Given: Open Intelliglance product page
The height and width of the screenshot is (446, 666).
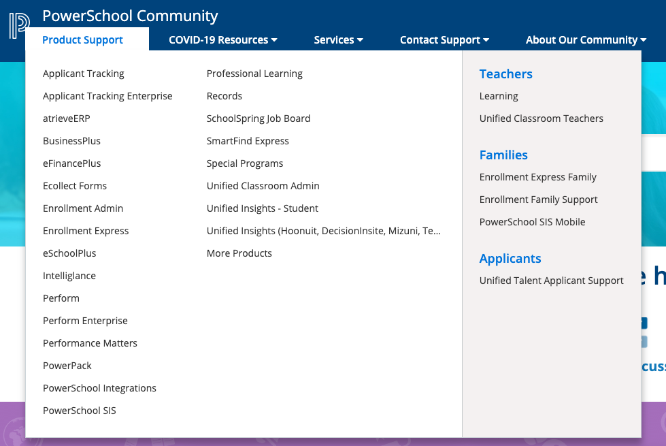Looking at the screenshot, I should [69, 276].
